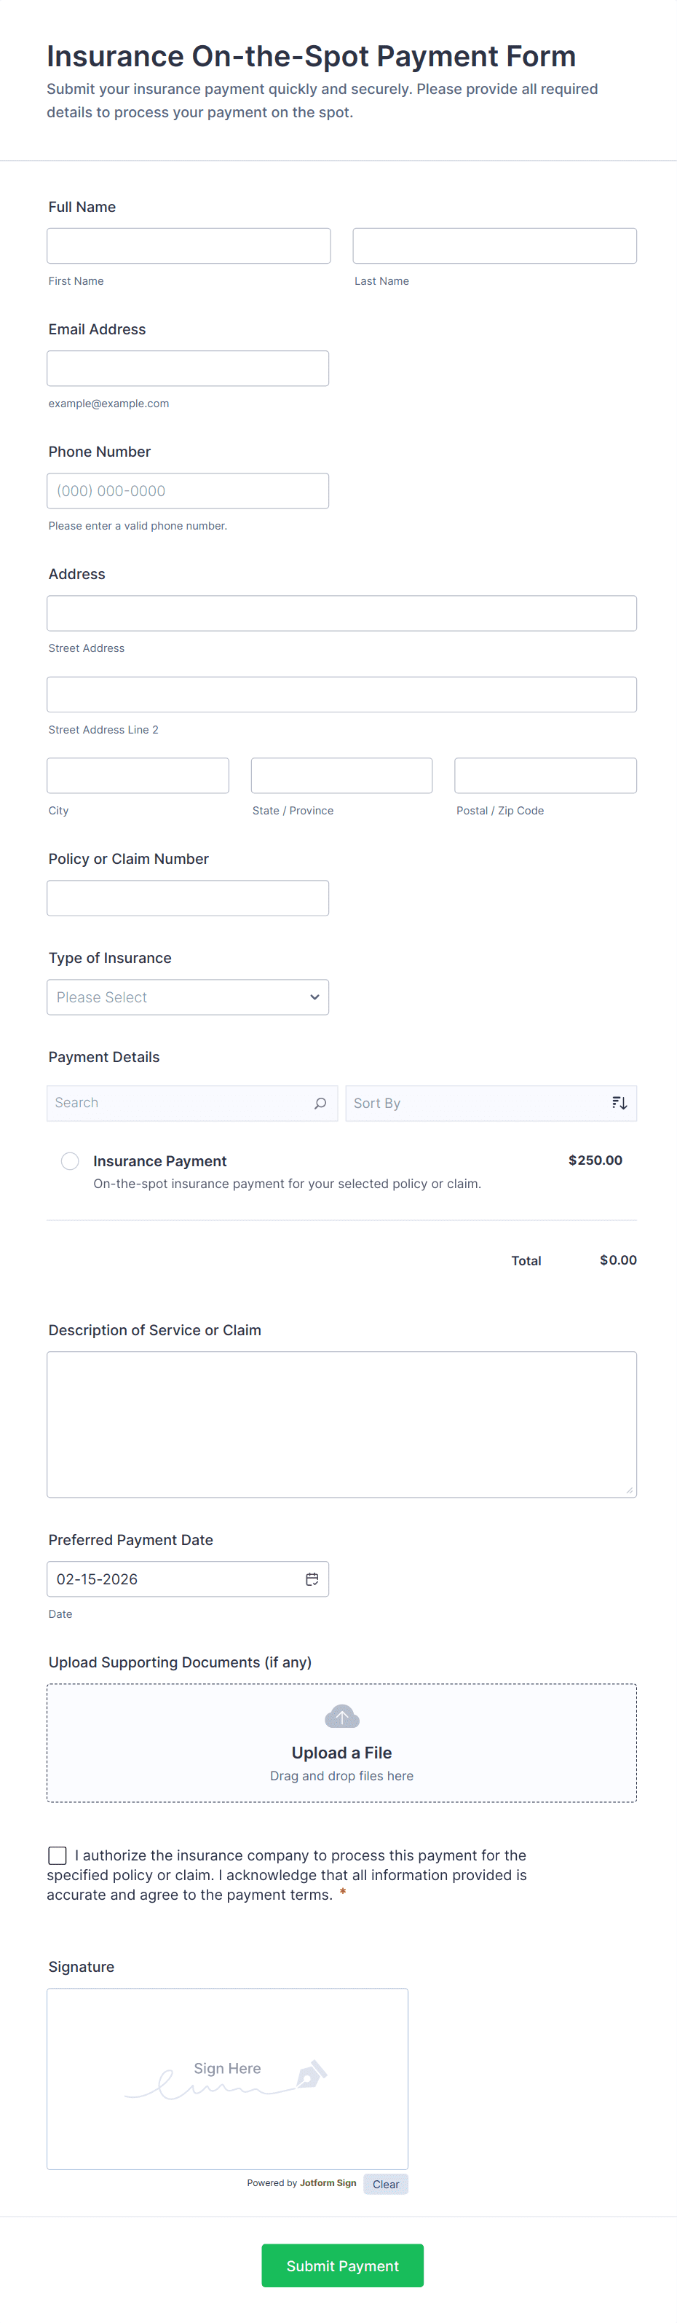Open the calendar date picker icon
The image size is (677, 2323).
(x=312, y=1579)
